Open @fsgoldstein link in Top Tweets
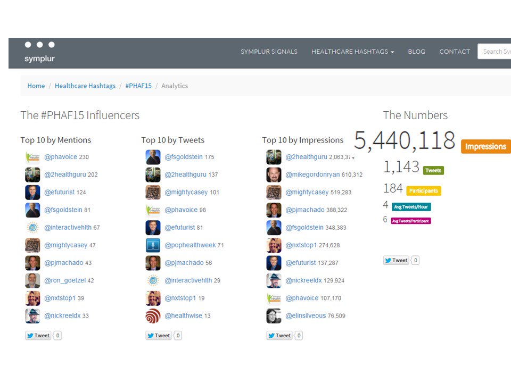 [184, 157]
